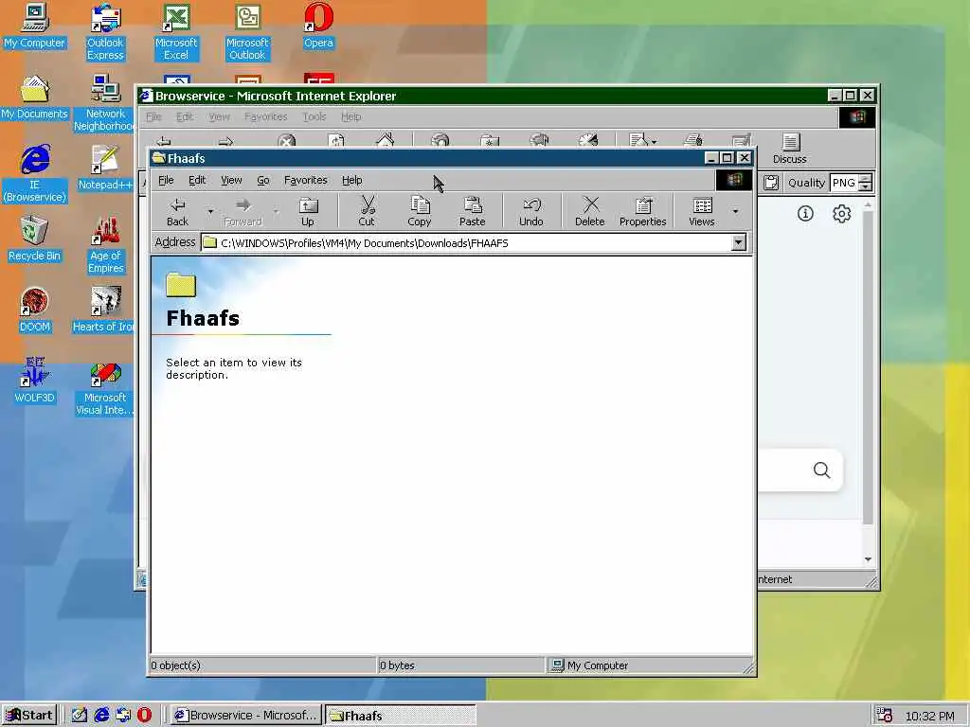Select the Age of Empires shortcut
970x727 pixels.
(105, 245)
